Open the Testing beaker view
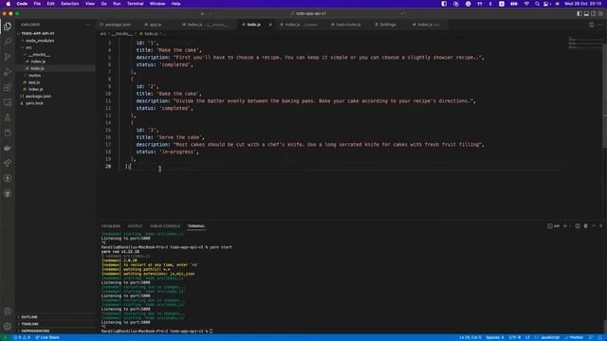Image resolution: width=607 pixels, height=341 pixels. coord(8,117)
